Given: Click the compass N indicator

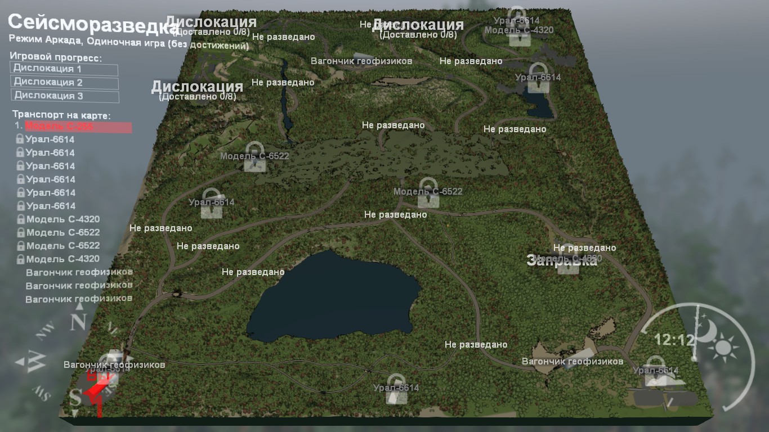Looking at the screenshot, I should 78,322.
